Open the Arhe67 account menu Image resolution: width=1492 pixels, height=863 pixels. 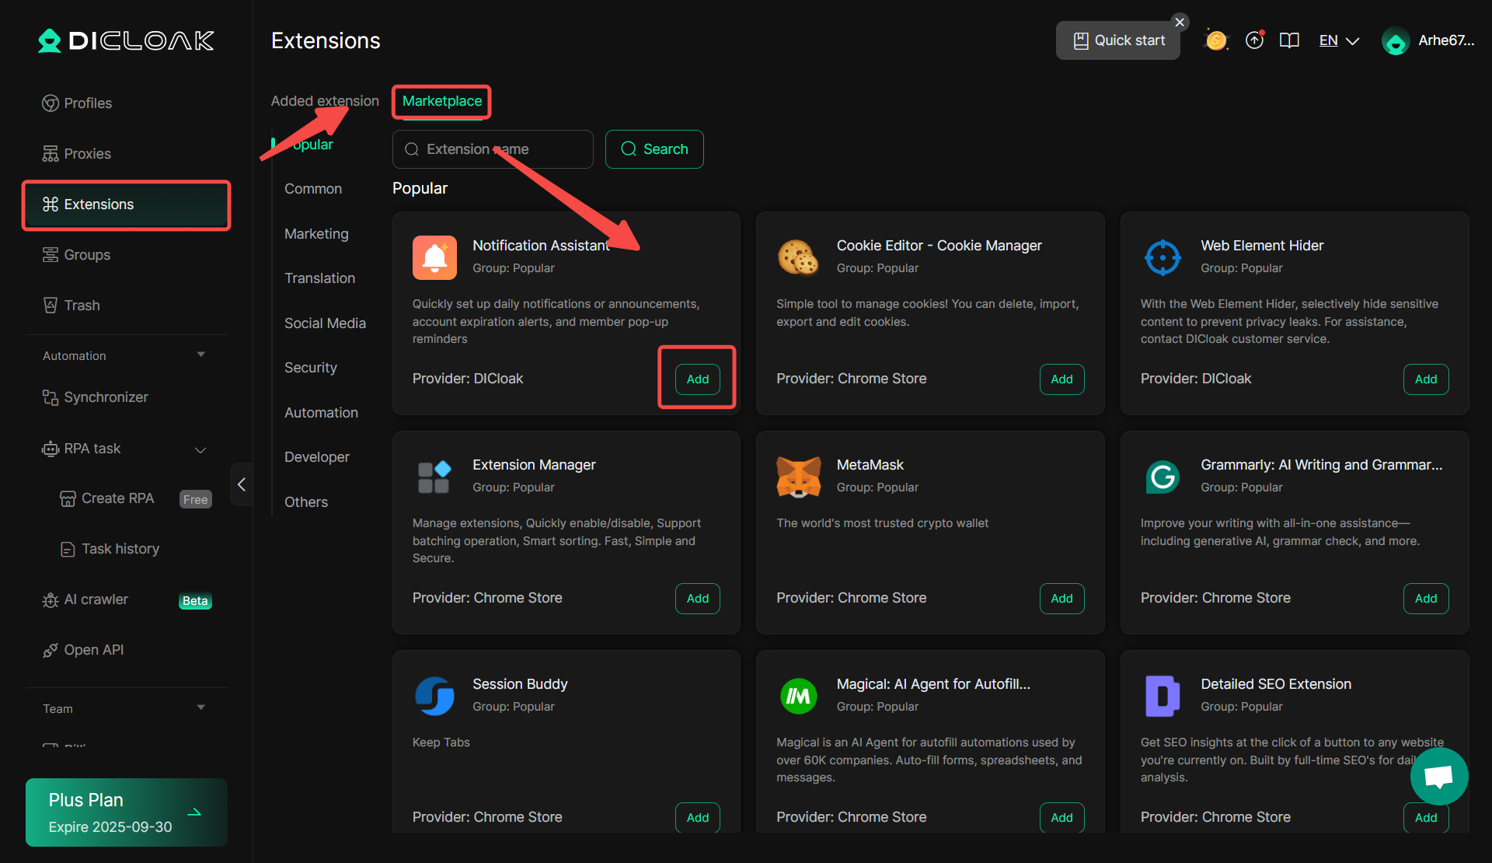coord(1428,40)
